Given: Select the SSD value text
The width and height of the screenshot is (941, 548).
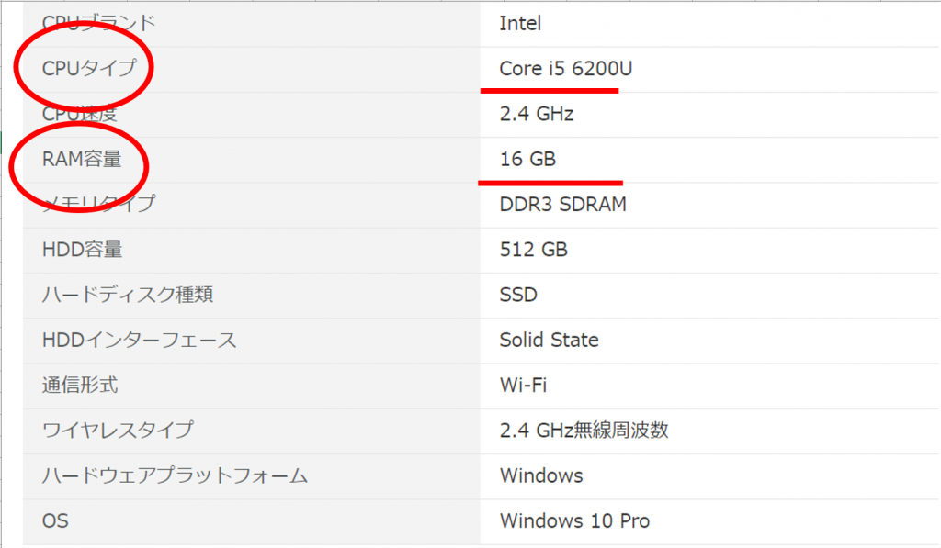Looking at the screenshot, I should pyautogui.click(x=518, y=295).
